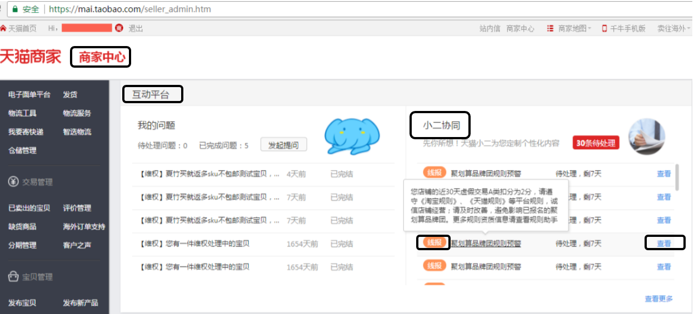Open 已卖出的宝贝 in sidebar

click(x=29, y=208)
